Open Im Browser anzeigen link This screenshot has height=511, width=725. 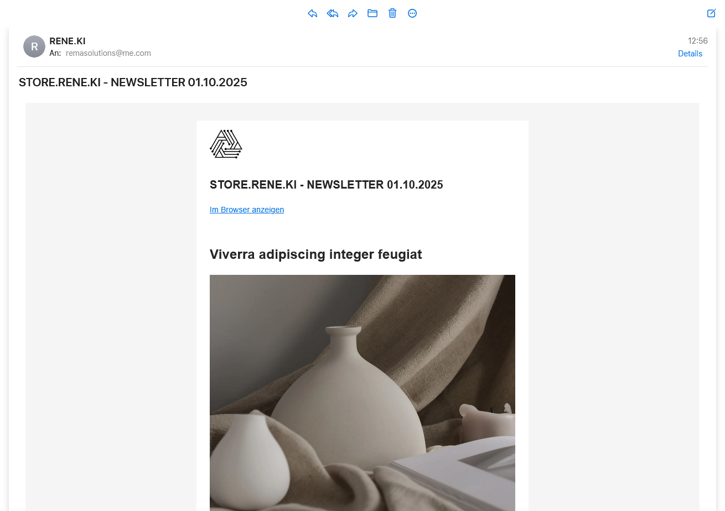tap(247, 210)
